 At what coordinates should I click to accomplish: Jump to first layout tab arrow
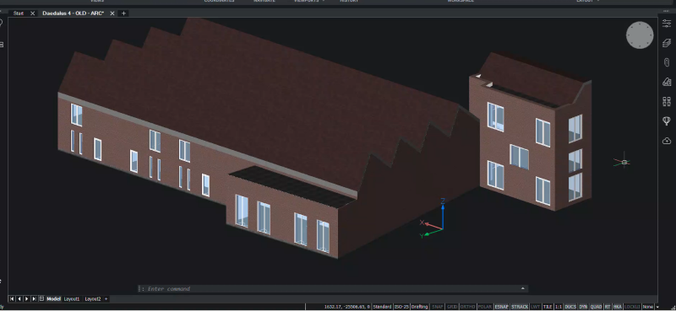pyautogui.click(x=12, y=298)
